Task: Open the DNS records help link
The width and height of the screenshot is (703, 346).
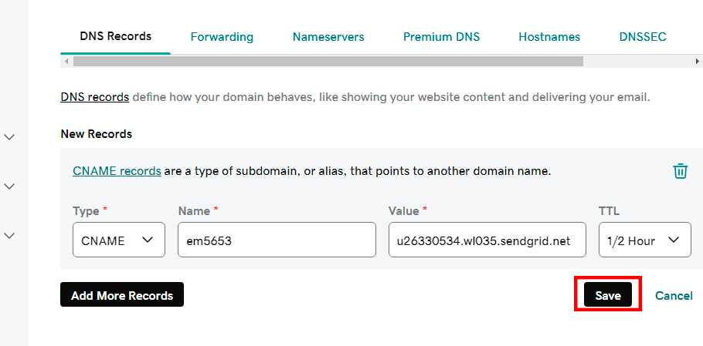Action: tap(95, 97)
